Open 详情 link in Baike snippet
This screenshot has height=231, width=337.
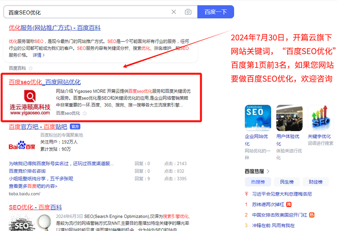37,55
